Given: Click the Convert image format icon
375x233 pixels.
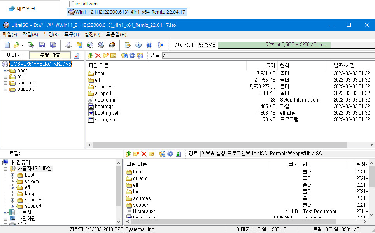Looking at the screenshot, I should (79, 45).
